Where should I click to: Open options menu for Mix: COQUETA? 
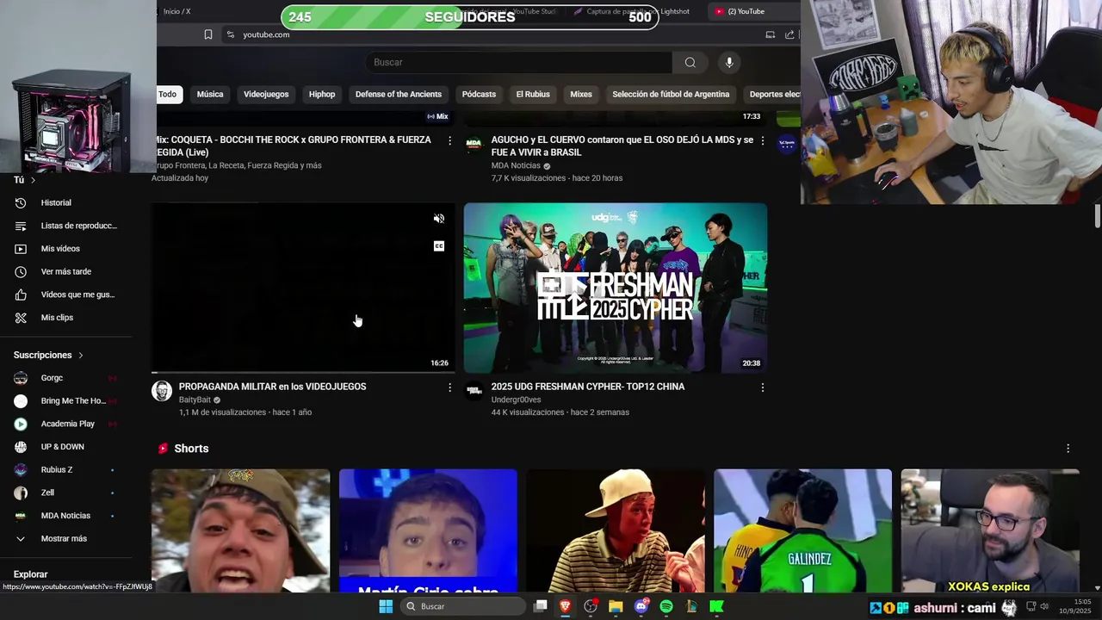[x=449, y=140]
